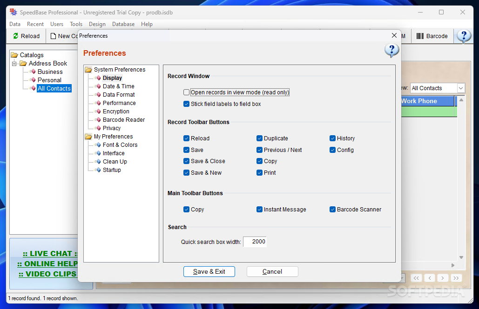The width and height of the screenshot is (479, 309).
Task: Open the Database menu
Action: [123, 24]
